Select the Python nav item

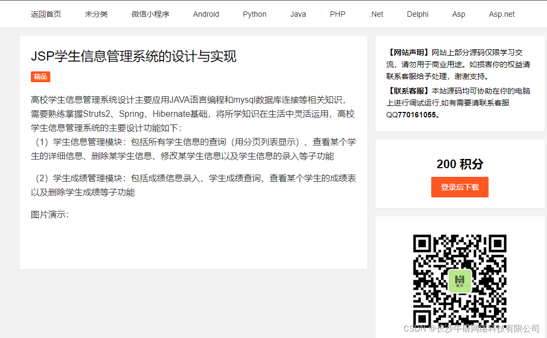[255, 14]
